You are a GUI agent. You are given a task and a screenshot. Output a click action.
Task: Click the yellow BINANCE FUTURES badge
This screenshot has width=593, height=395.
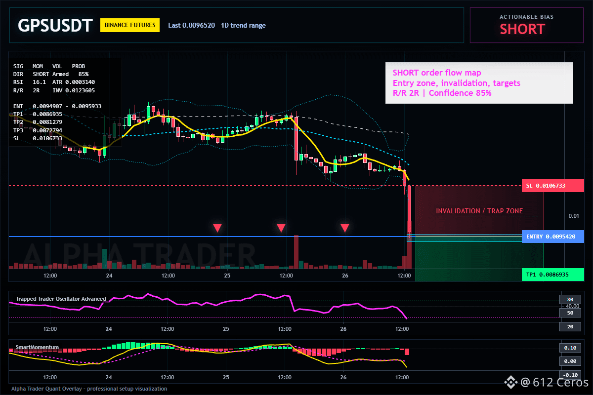pos(130,25)
